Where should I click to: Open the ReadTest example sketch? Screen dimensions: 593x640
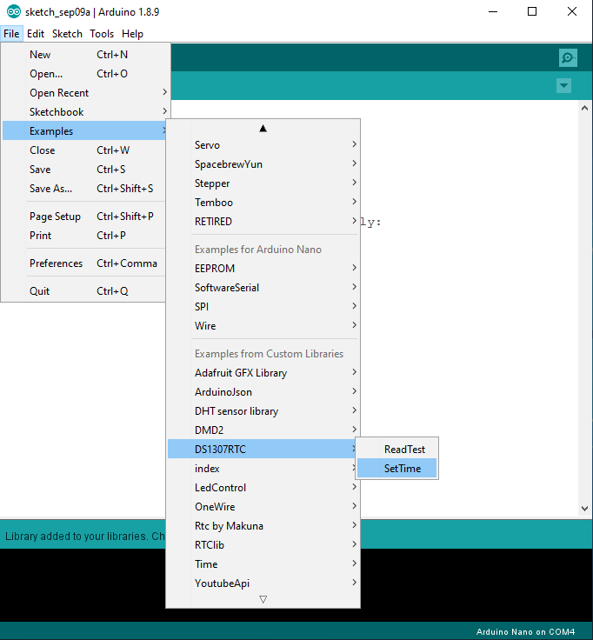396,450
